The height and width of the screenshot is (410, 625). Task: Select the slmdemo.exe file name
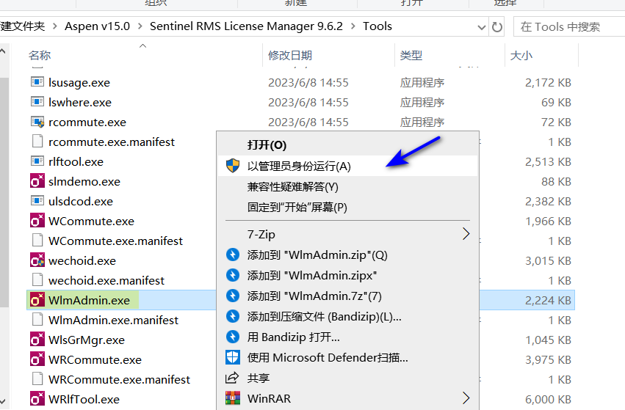tap(84, 181)
